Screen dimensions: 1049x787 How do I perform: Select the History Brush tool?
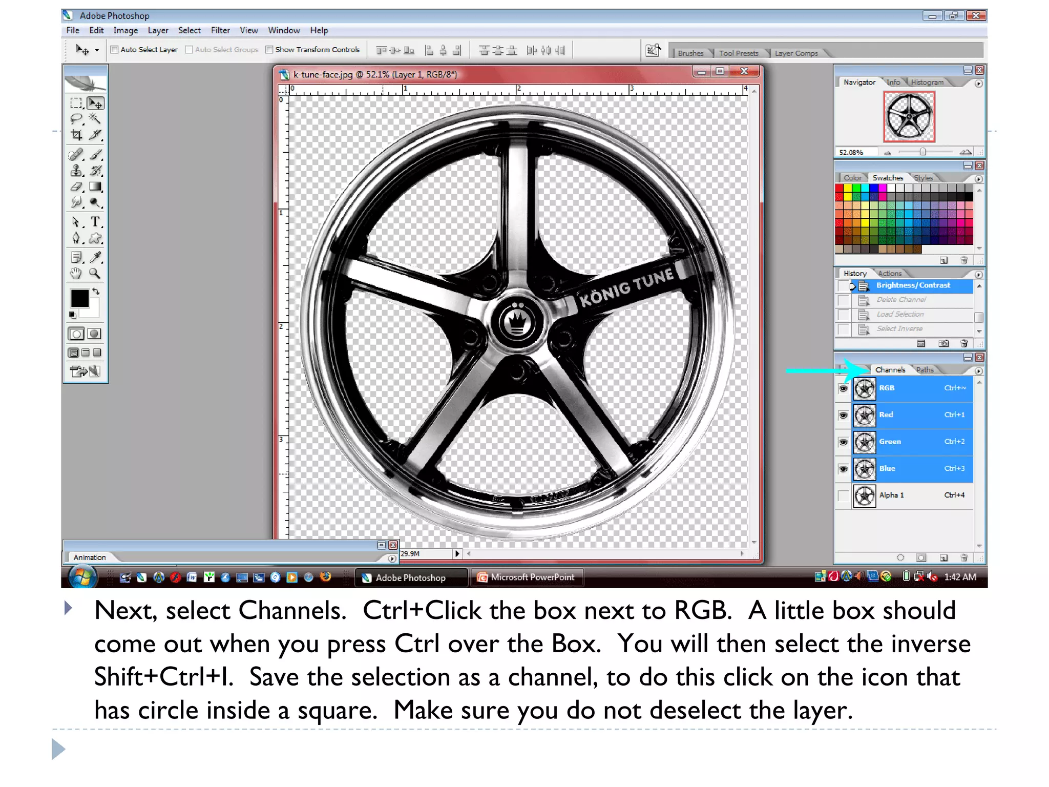pos(95,171)
